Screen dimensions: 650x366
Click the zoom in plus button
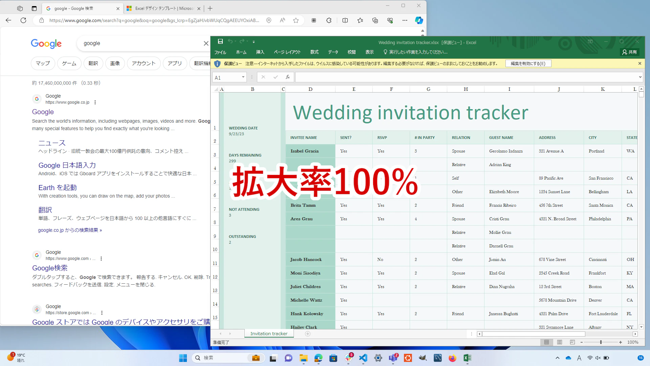click(621, 342)
